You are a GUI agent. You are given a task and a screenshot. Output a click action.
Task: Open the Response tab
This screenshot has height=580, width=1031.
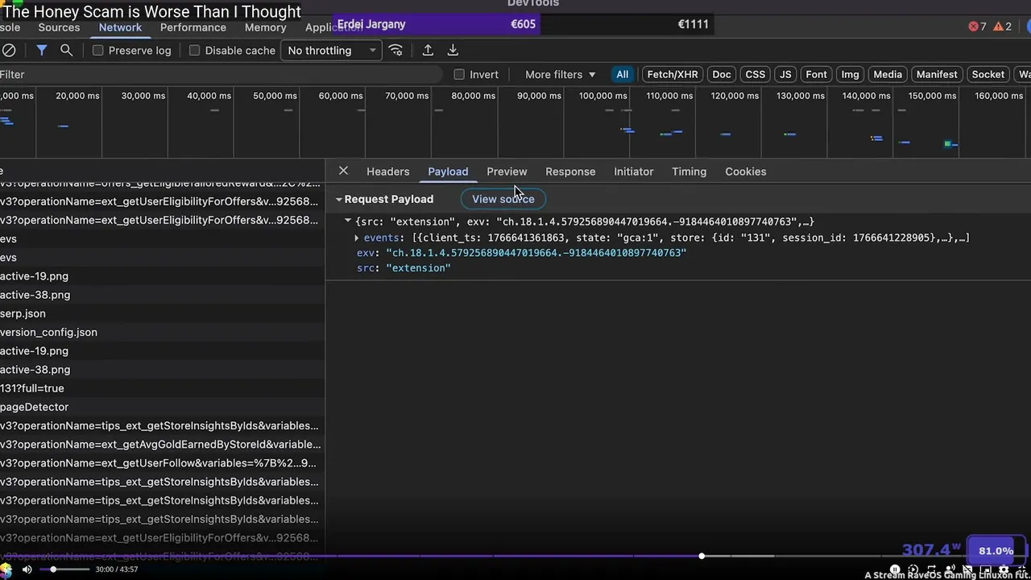[x=570, y=171]
